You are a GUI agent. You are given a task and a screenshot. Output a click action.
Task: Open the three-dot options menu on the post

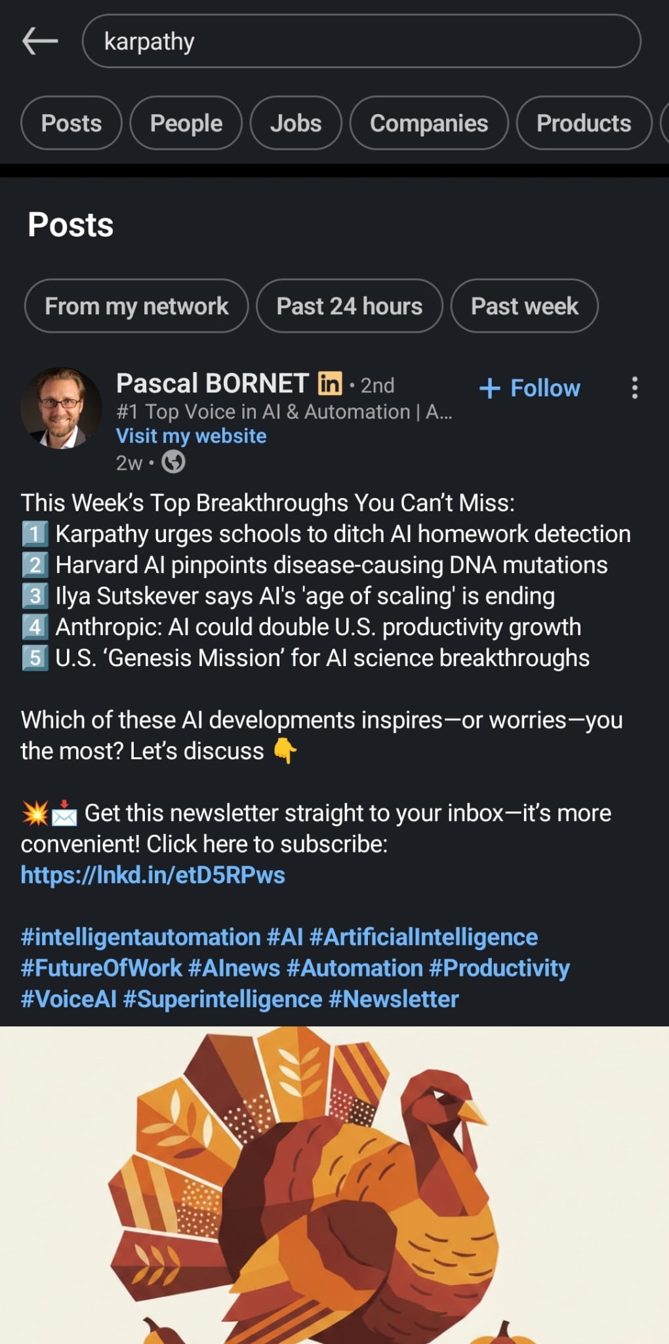click(x=634, y=388)
